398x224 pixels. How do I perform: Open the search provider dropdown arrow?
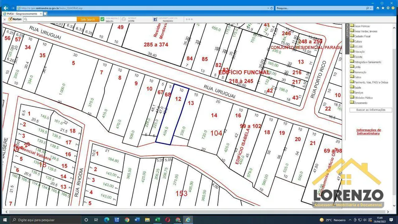point(371,8)
